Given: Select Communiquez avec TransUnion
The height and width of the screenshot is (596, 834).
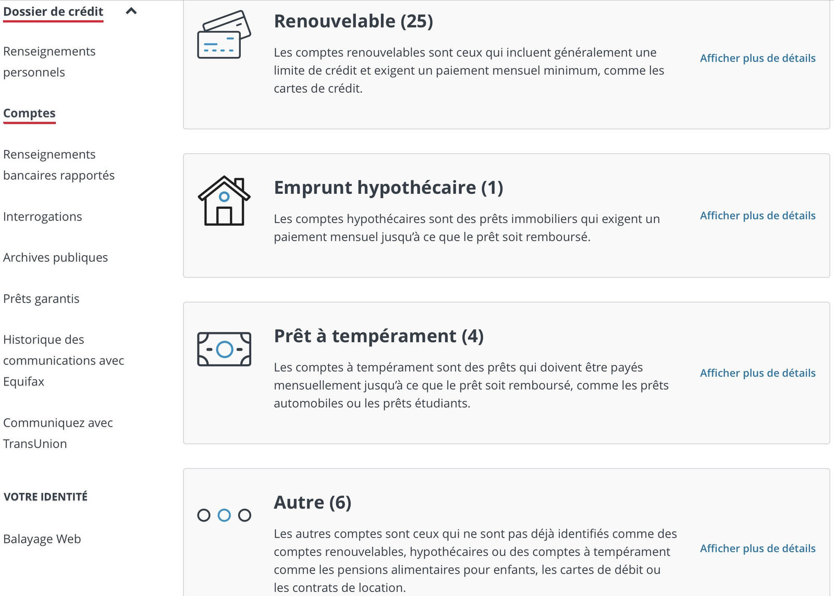Looking at the screenshot, I should tap(57, 433).
